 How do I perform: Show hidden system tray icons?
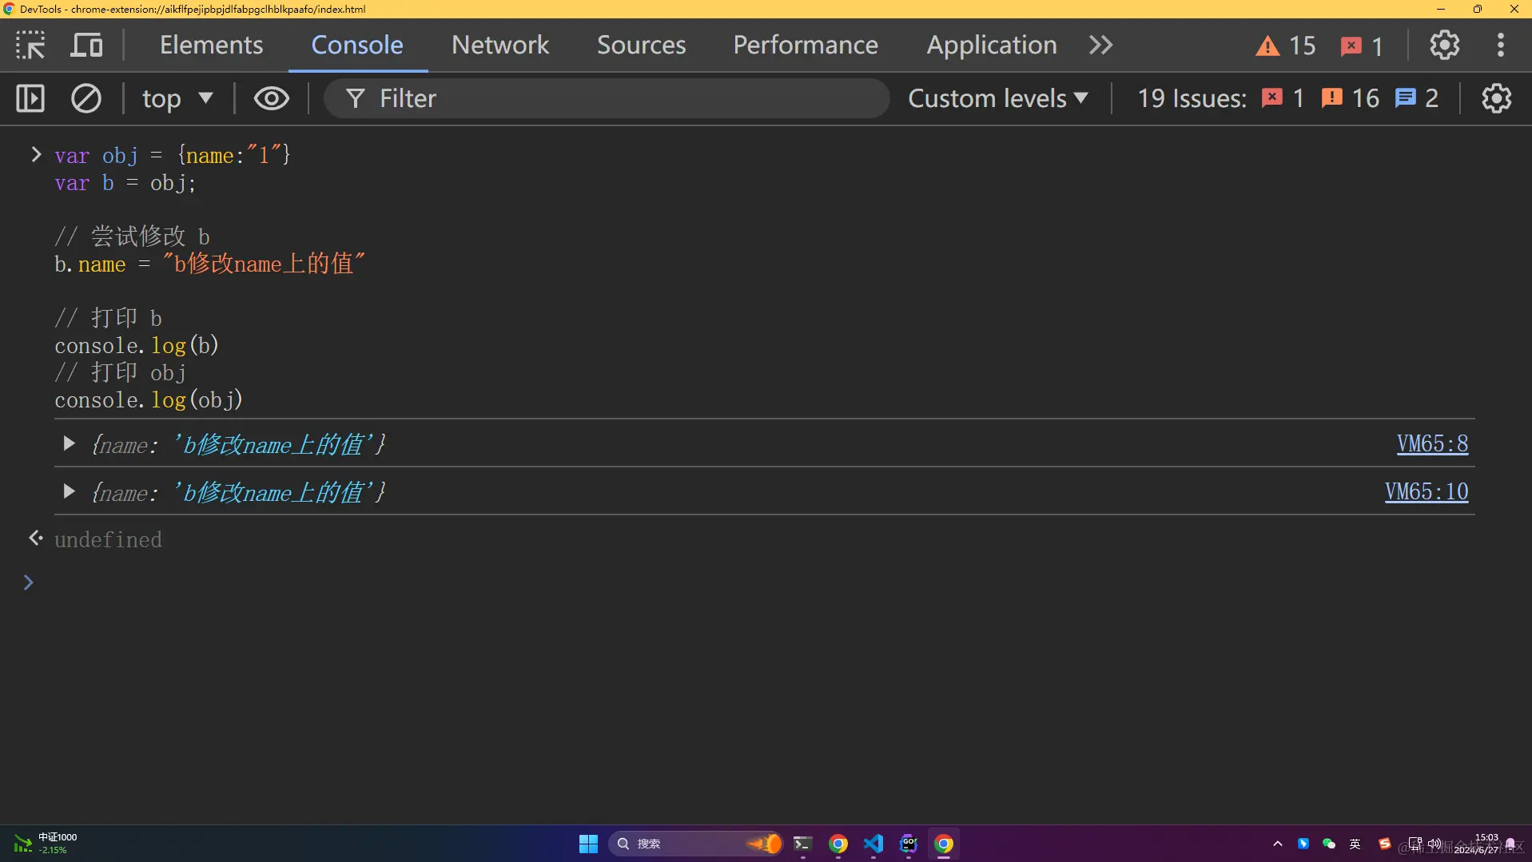coord(1277,844)
